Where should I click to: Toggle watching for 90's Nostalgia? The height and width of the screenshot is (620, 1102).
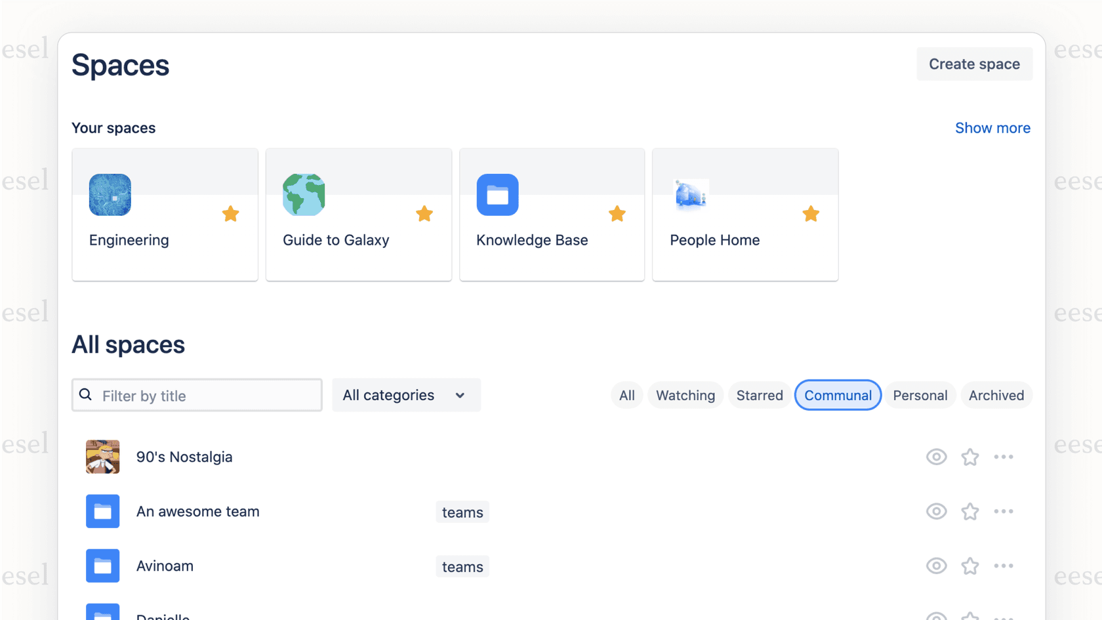[936, 457]
